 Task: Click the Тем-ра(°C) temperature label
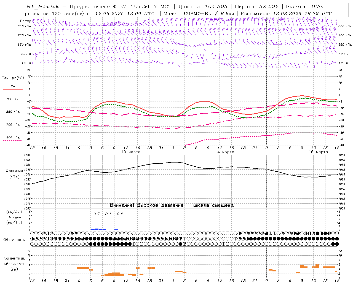click(x=13, y=78)
